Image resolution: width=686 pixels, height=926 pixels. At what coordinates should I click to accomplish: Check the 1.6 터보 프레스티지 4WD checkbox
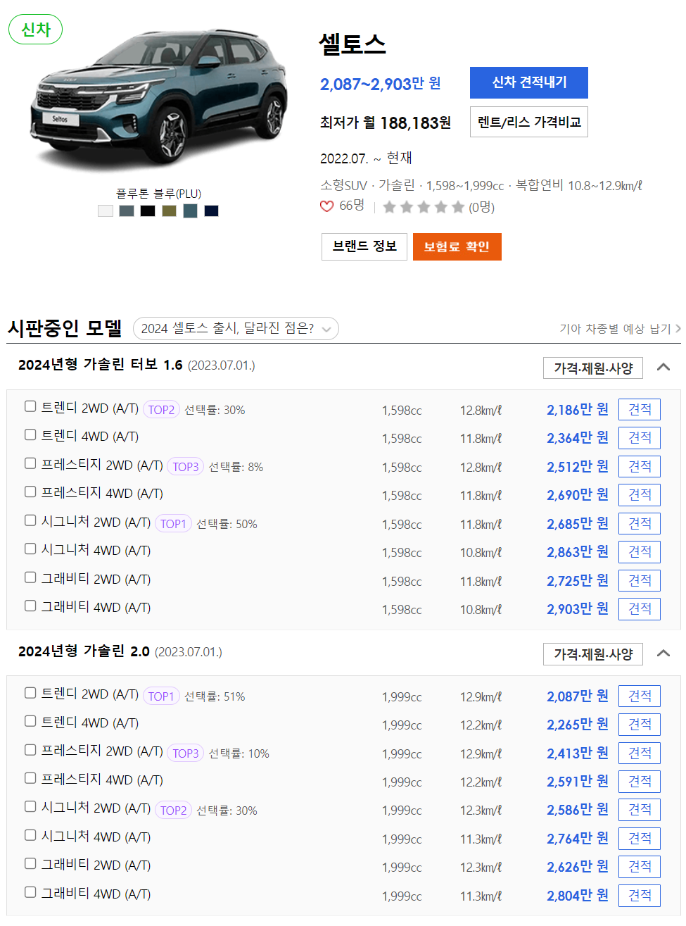point(30,492)
